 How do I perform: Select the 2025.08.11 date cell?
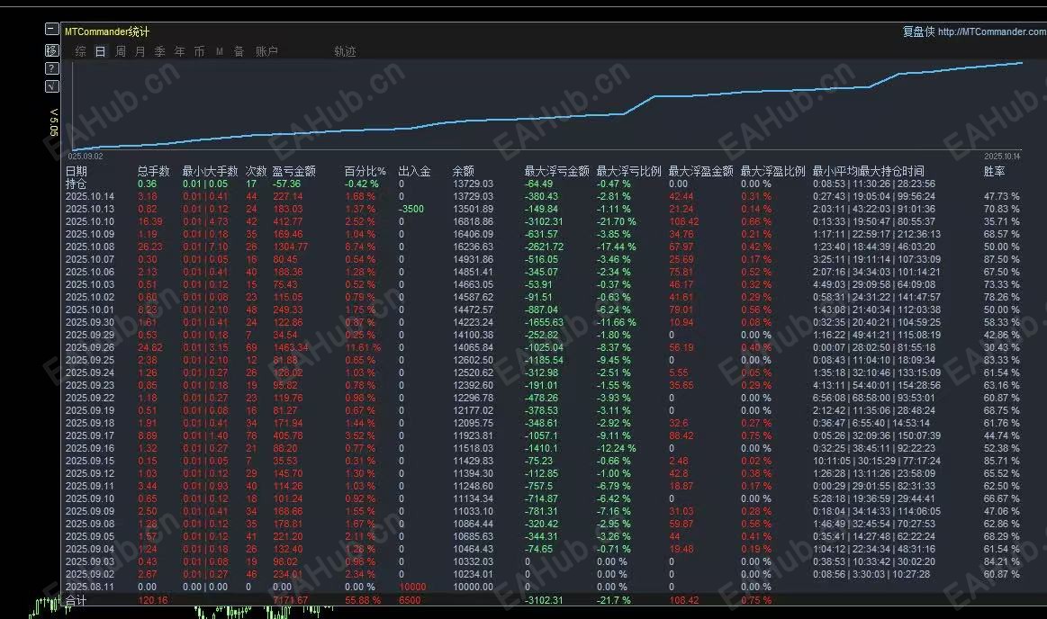90,587
